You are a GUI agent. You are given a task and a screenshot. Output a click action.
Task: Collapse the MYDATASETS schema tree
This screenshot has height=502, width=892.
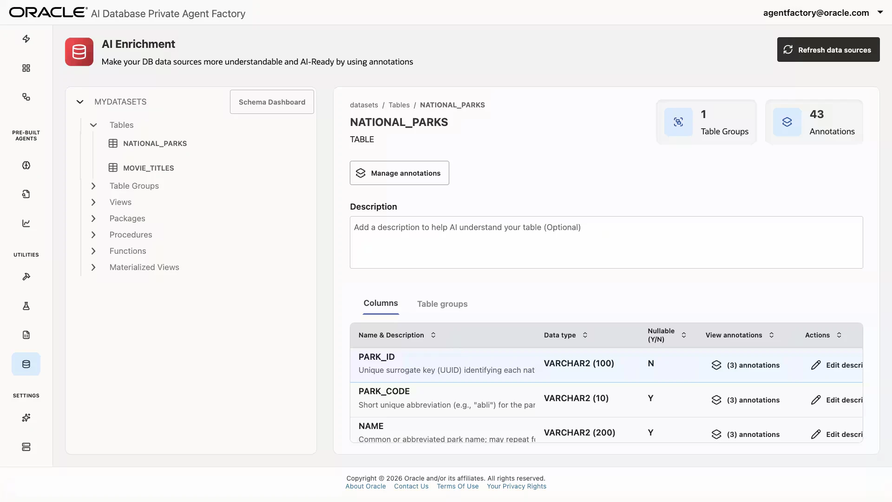click(80, 102)
